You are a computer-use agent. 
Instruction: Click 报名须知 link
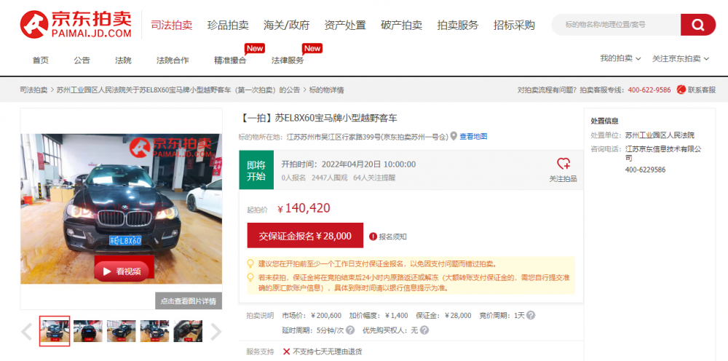point(393,237)
